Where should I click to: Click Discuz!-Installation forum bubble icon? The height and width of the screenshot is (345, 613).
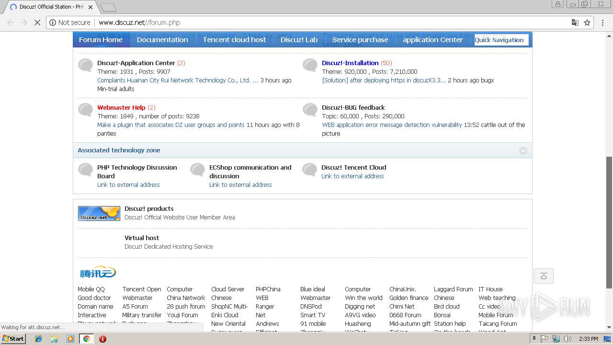[x=310, y=65]
